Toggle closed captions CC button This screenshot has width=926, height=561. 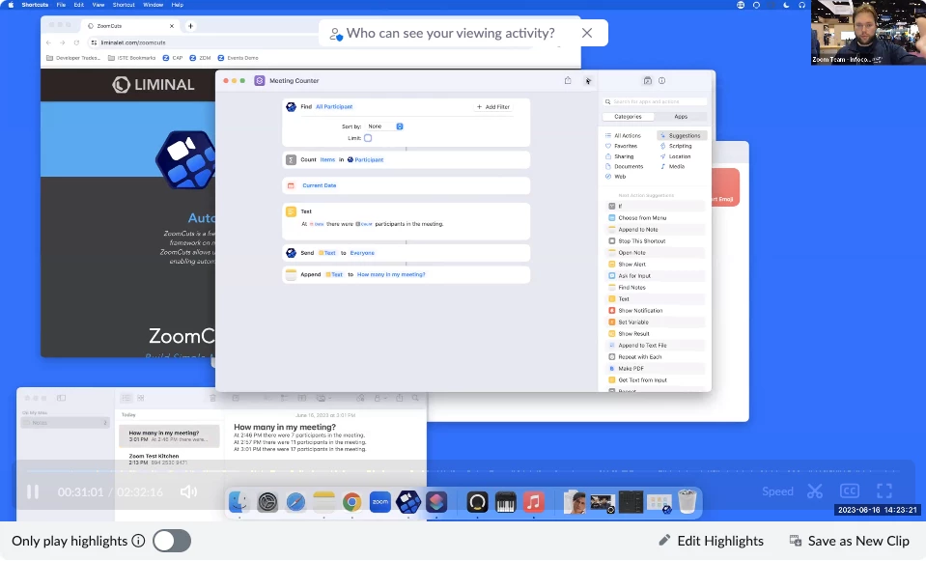[849, 491]
